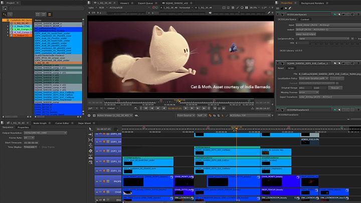361x203 pixels.
Task: Open the ACES/Rec.709 viewer transform dropdown
Action: (x=250, y=115)
